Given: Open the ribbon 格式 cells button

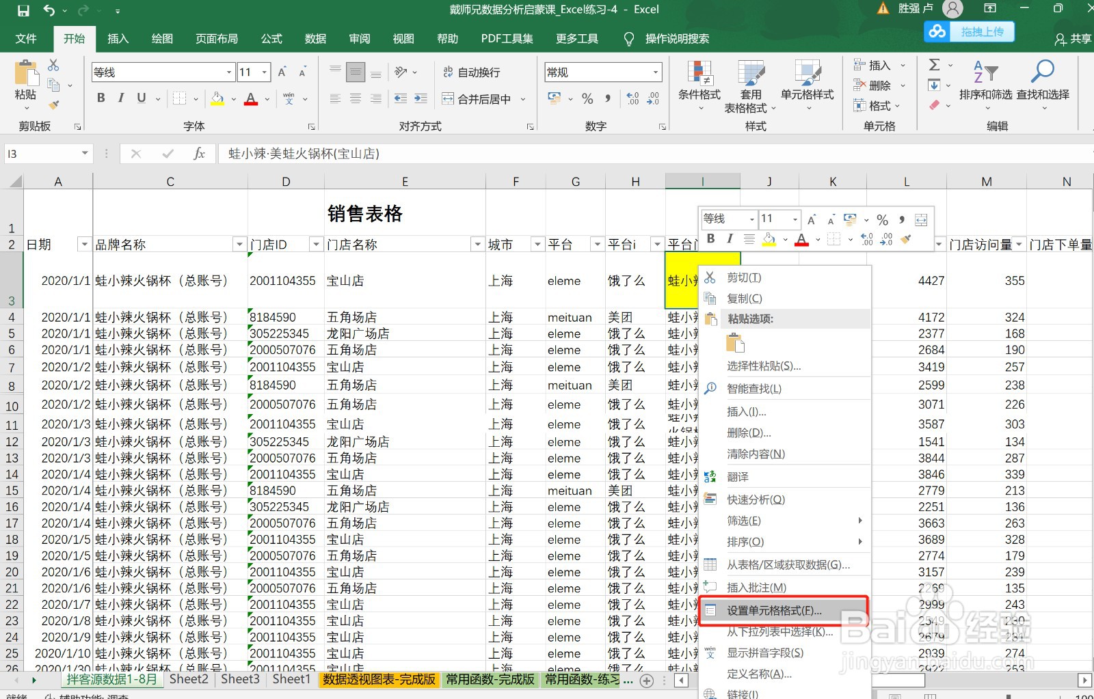Looking at the screenshot, I should click(877, 106).
